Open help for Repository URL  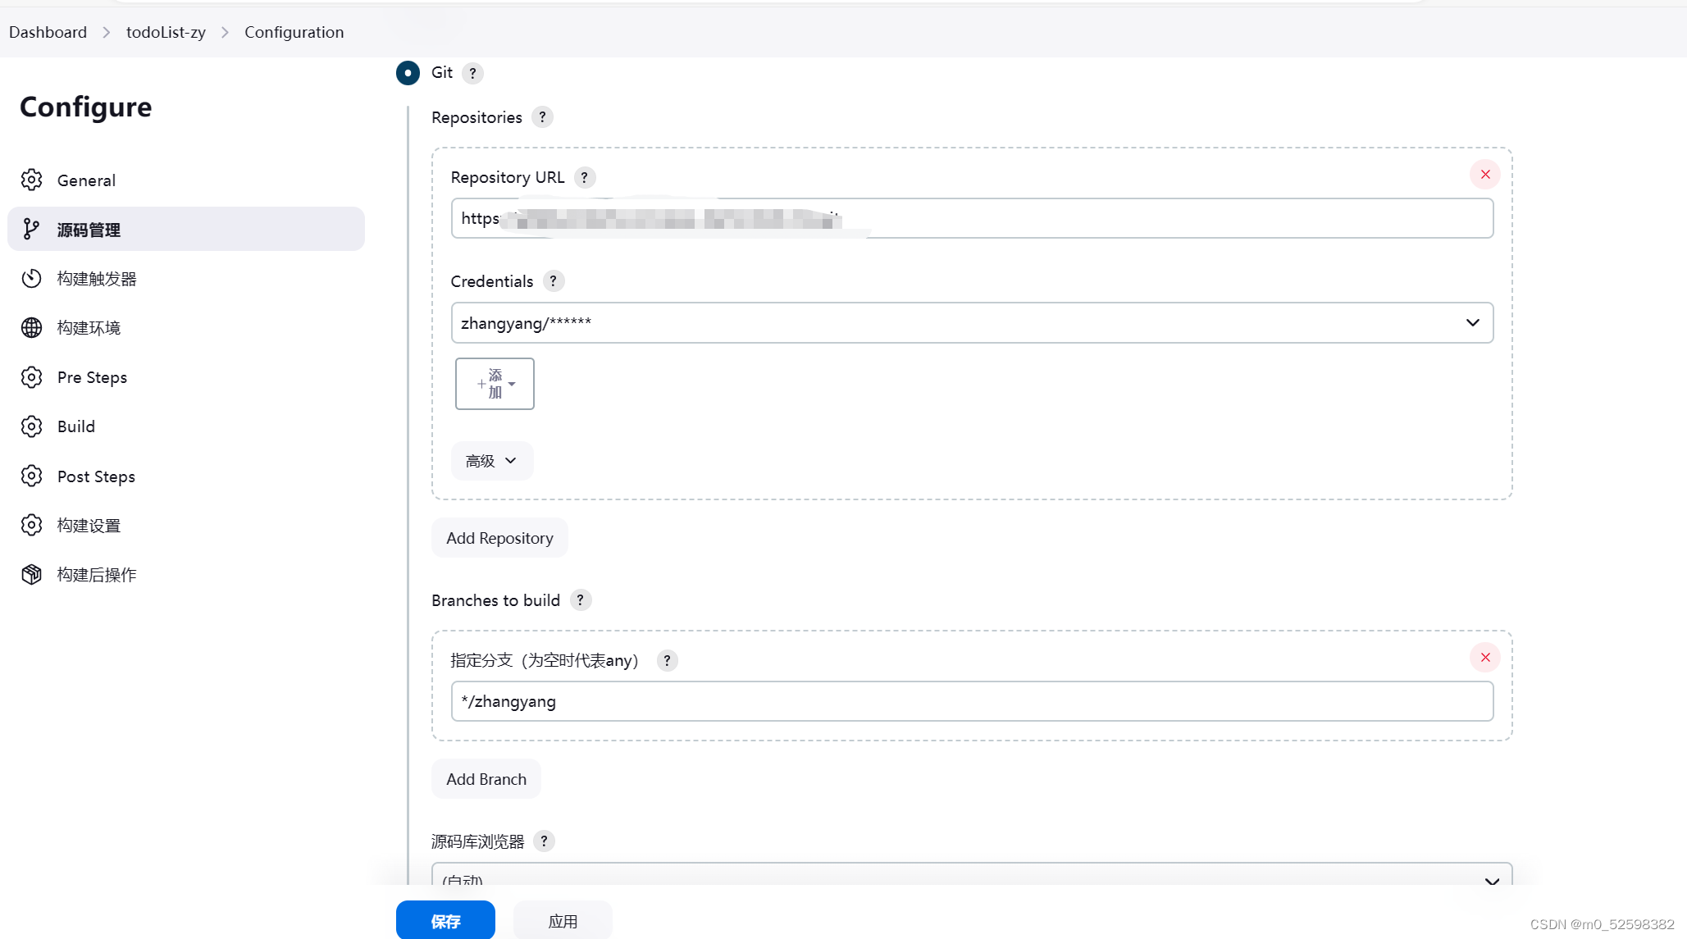(x=584, y=177)
